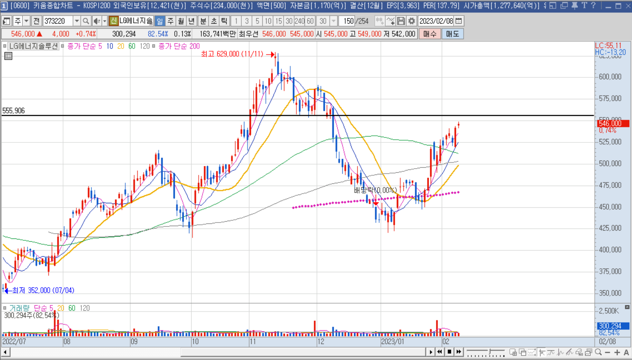Adjust the candle width slider at the bottom
The width and height of the screenshot is (632, 360).
490,352
